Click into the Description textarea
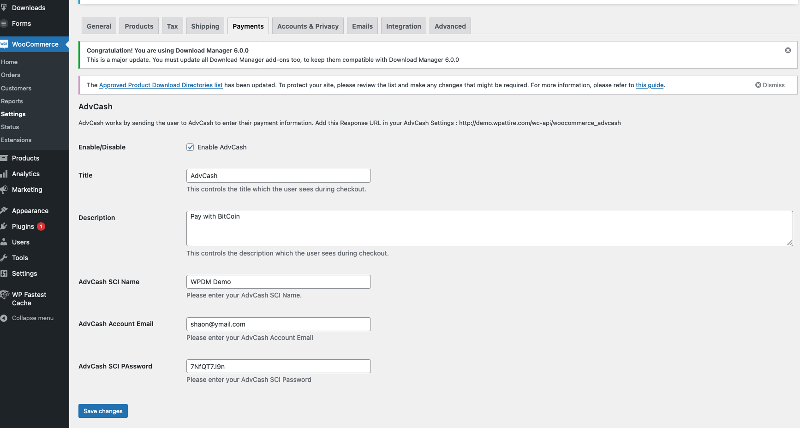Screen dimensions: 800x428 (x=490, y=228)
